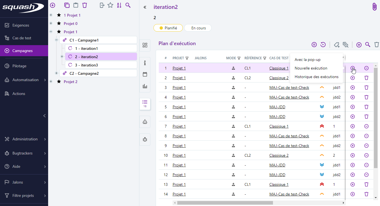Select Historique des exécutions menu entry
This screenshot has height=206, width=380.
316,77
